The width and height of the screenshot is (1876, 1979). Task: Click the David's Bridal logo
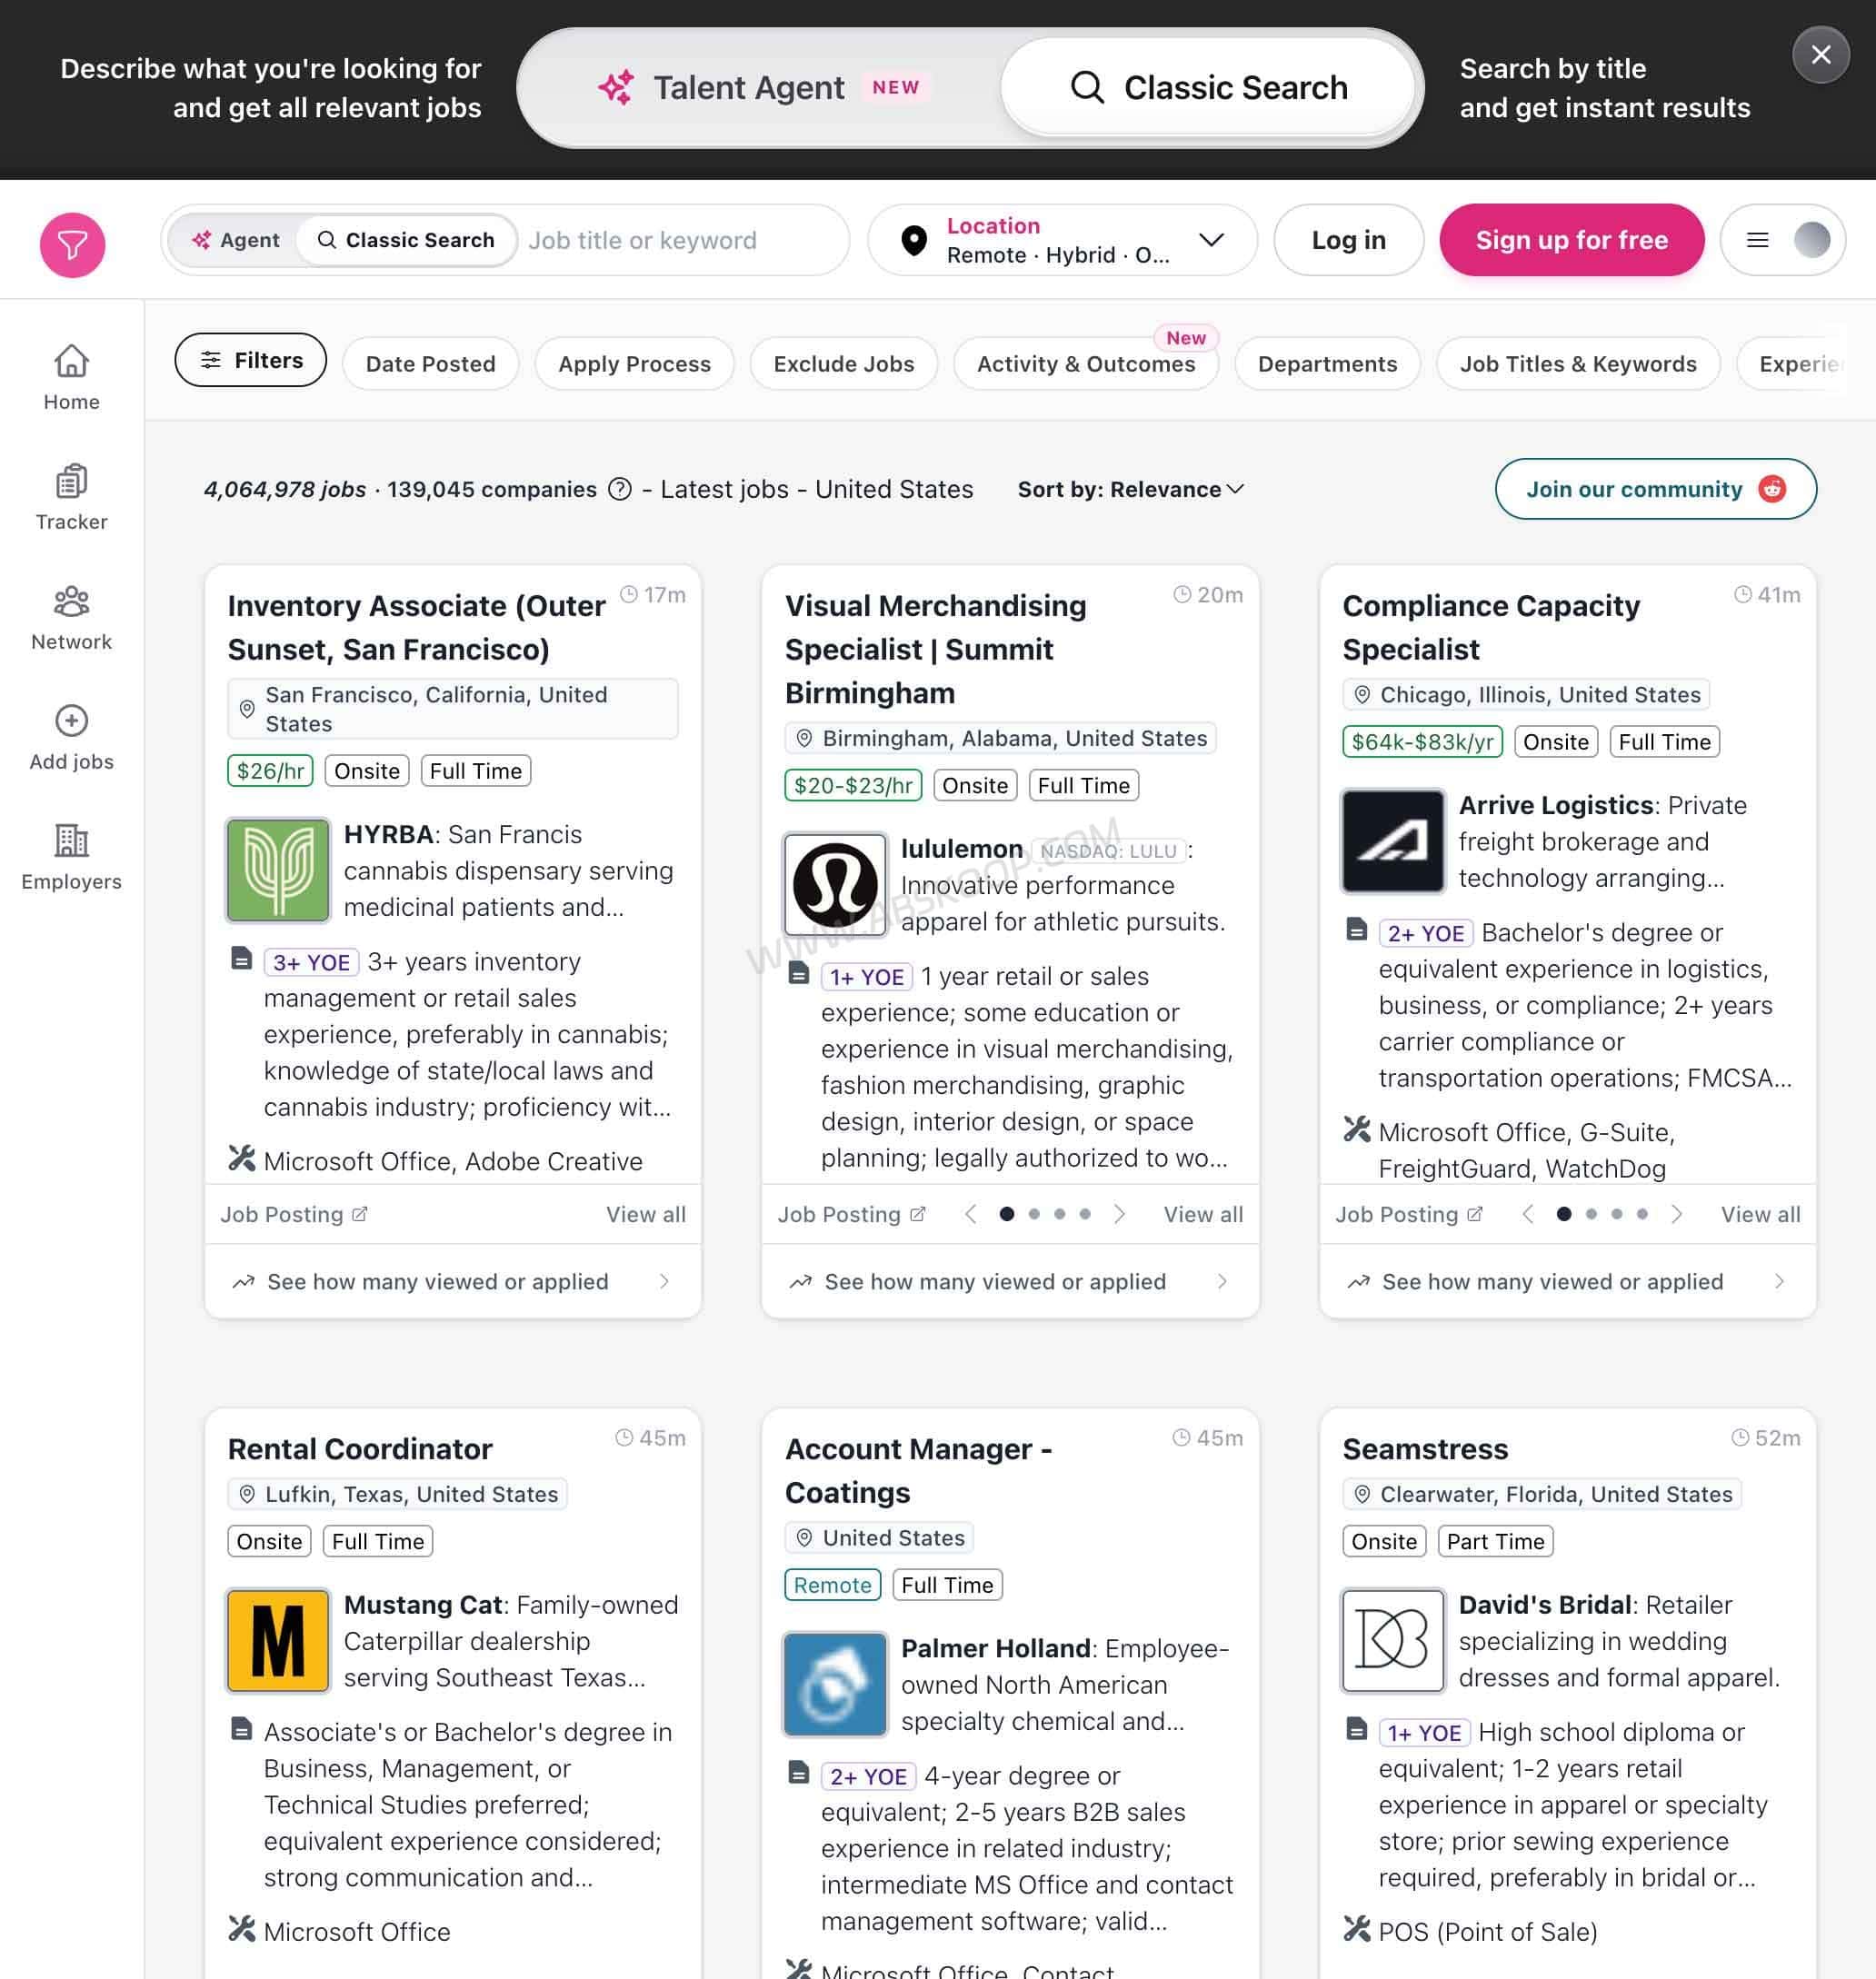tap(1392, 1640)
